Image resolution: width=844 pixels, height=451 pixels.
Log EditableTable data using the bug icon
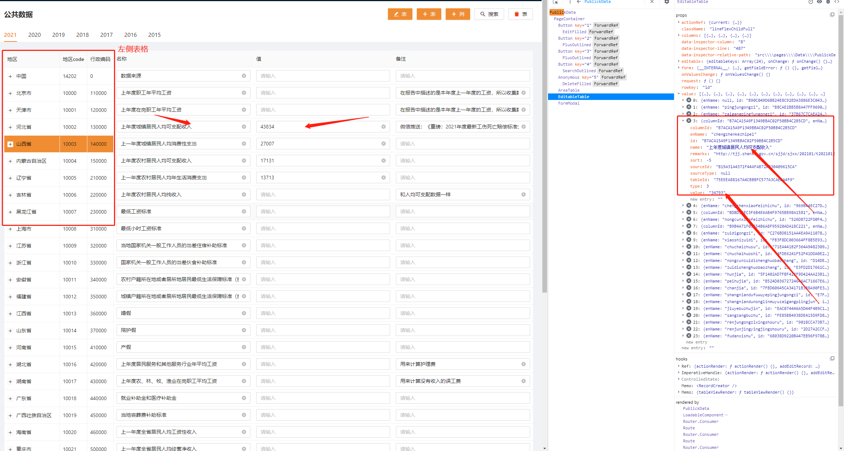pyautogui.click(x=828, y=3)
